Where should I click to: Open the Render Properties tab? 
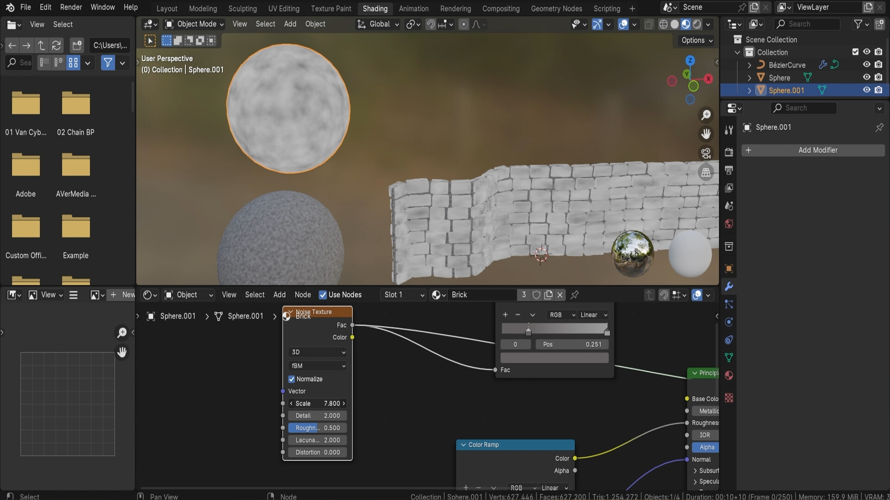tap(729, 153)
